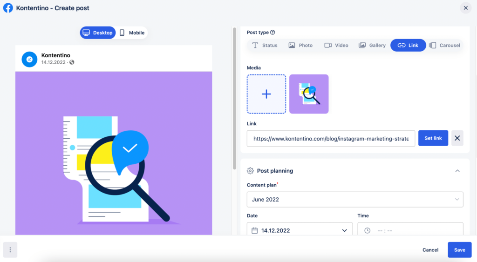This screenshot has height=262, width=477.
Task: Click the Link URL input field
Action: (331, 139)
